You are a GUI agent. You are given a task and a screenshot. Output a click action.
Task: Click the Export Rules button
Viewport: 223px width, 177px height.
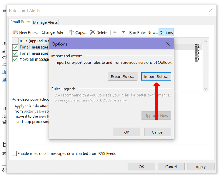click(x=122, y=77)
